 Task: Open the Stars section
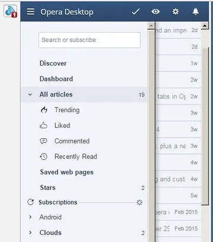48,187
